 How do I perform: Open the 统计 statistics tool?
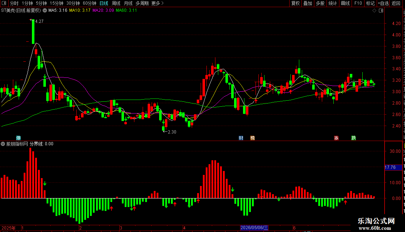pos(333,3)
